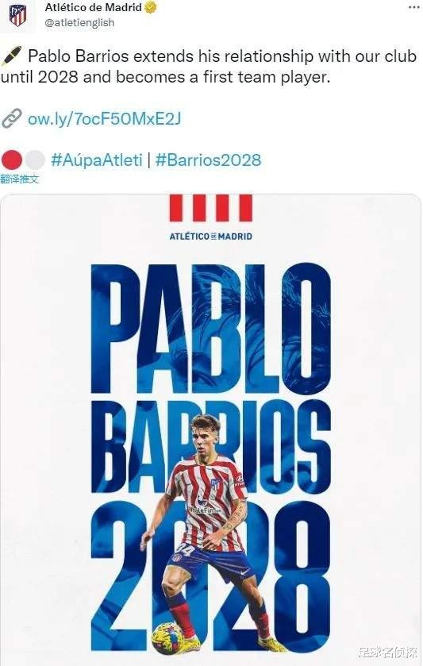Click the red circle emoji
The width and height of the screenshot is (423, 666).
[x=11, y=160]
